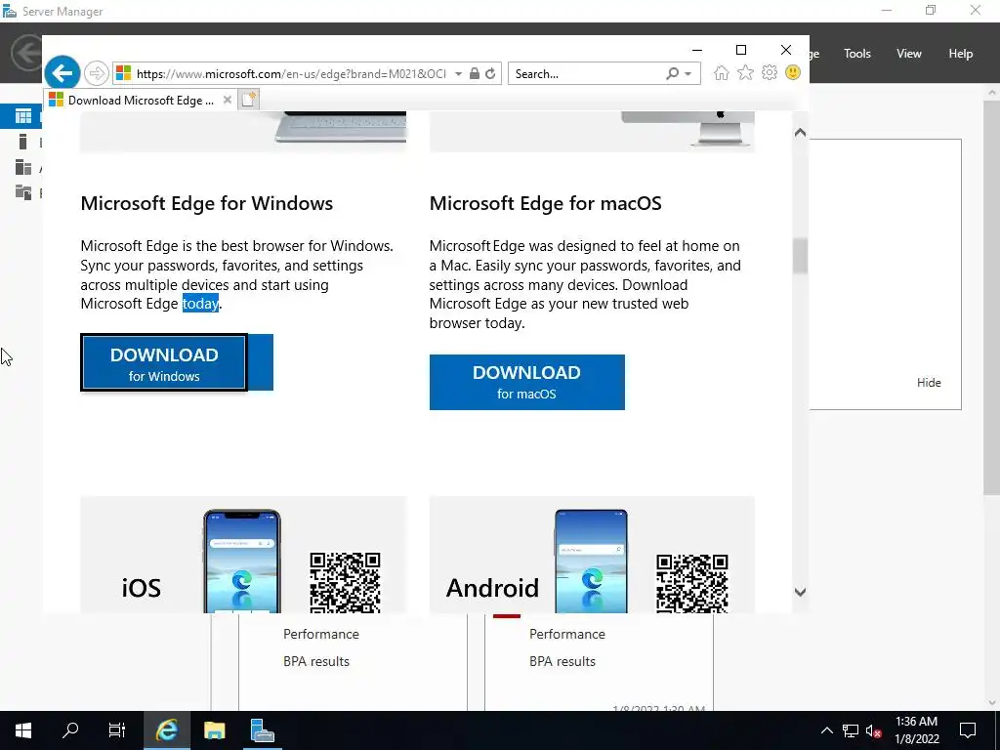Open IE Tools gear icon
This screenshot has width=1000, height=750.
[x=770, y=72]
